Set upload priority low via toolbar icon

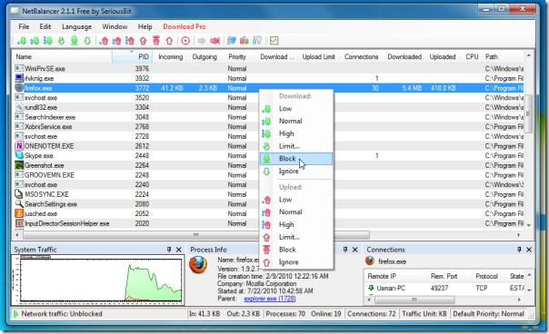[104, 41]
